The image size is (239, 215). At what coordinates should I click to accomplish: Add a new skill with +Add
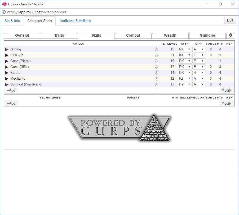[11, 91]
